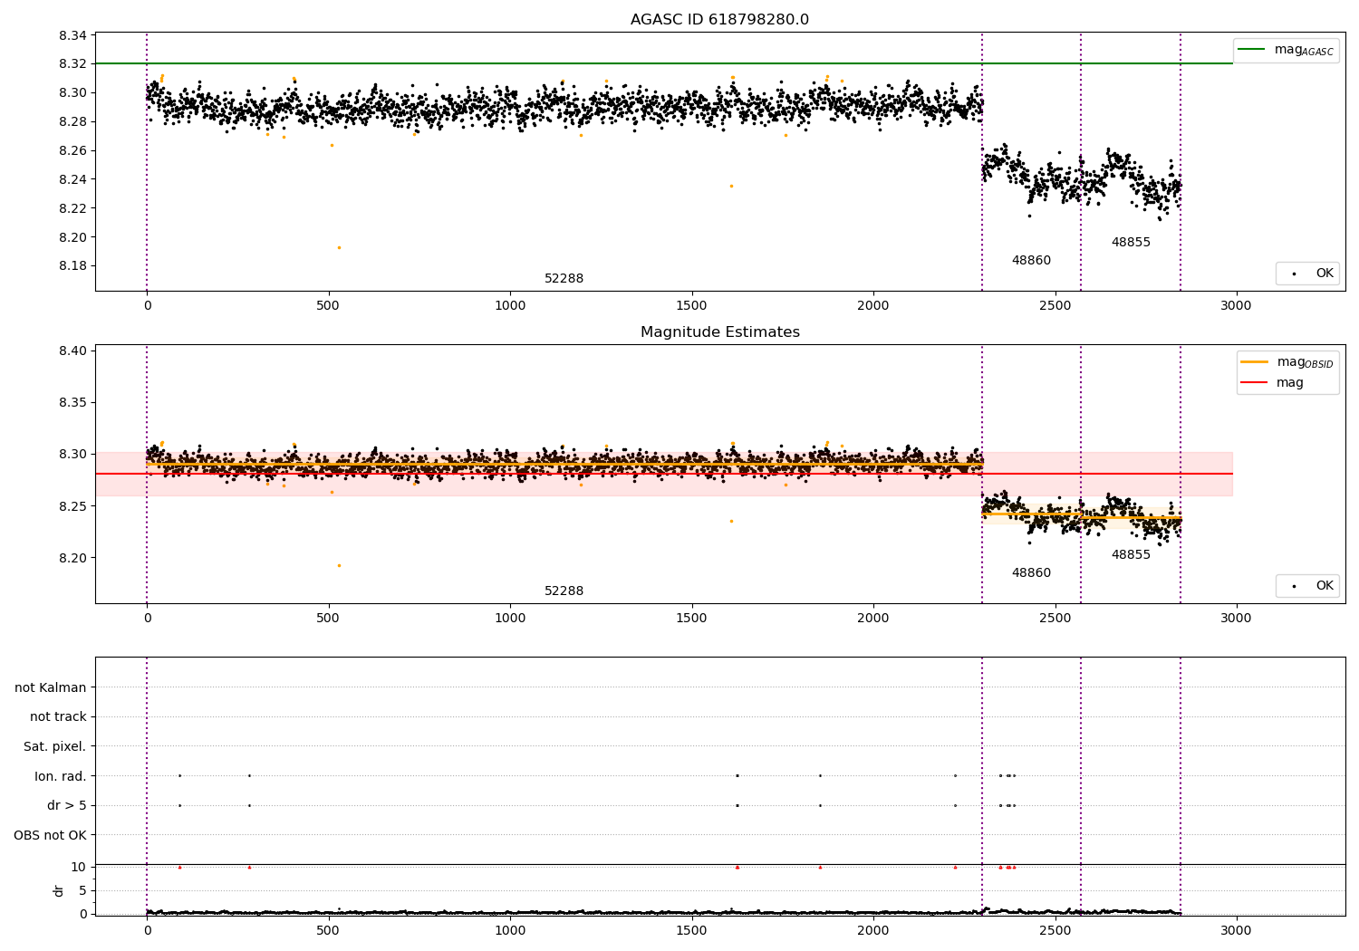
Task: Click the '8.32' y-axis tick in top plot
Action: (72, 64)
